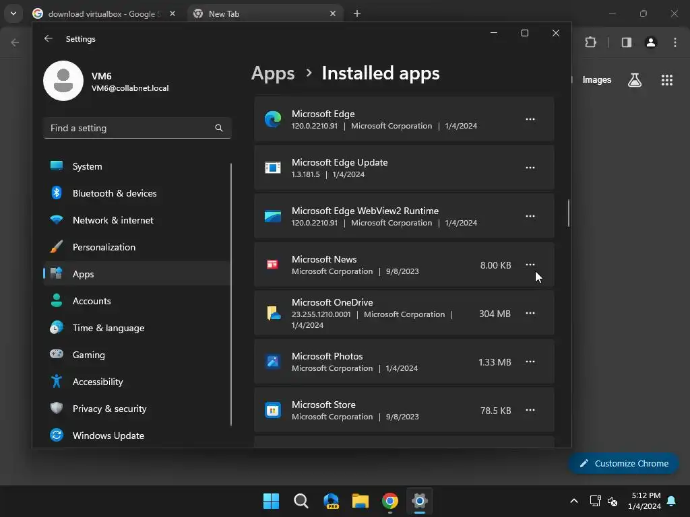The width and height of the screenshot is (690, 517).
Task: Click the Microsoft News 8.00 KB size
Action: tap(495, 265)
